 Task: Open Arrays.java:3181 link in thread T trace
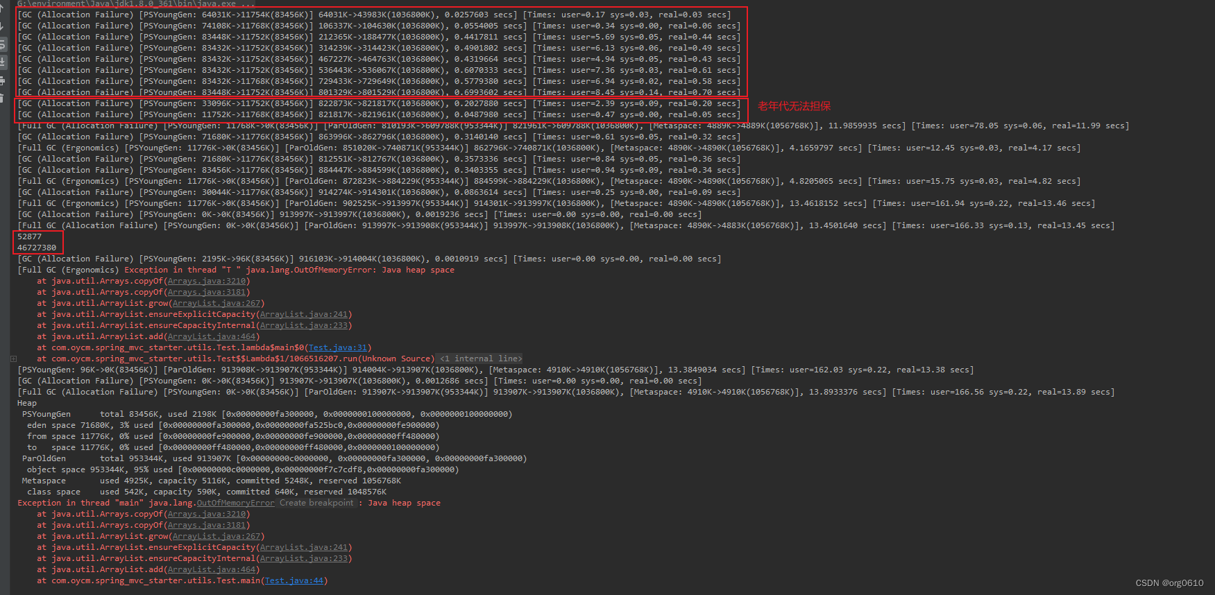[x=207, y=292]
